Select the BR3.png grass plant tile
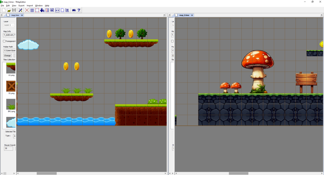Viewport: 324px width, 175px height. [11, 104]
